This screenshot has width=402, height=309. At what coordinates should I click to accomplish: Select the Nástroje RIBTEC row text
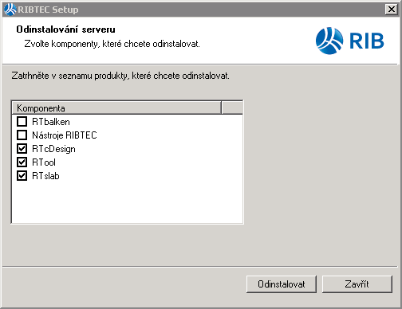[65, 135]
